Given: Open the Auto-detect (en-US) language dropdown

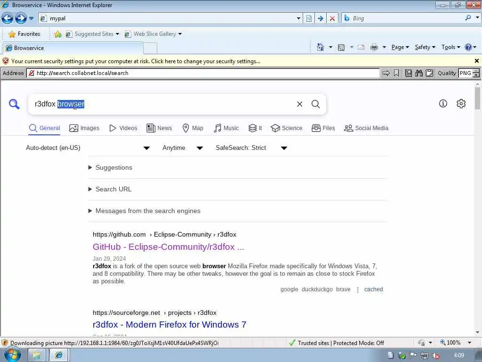Looking at the screenshot, I should coord(88,148).
